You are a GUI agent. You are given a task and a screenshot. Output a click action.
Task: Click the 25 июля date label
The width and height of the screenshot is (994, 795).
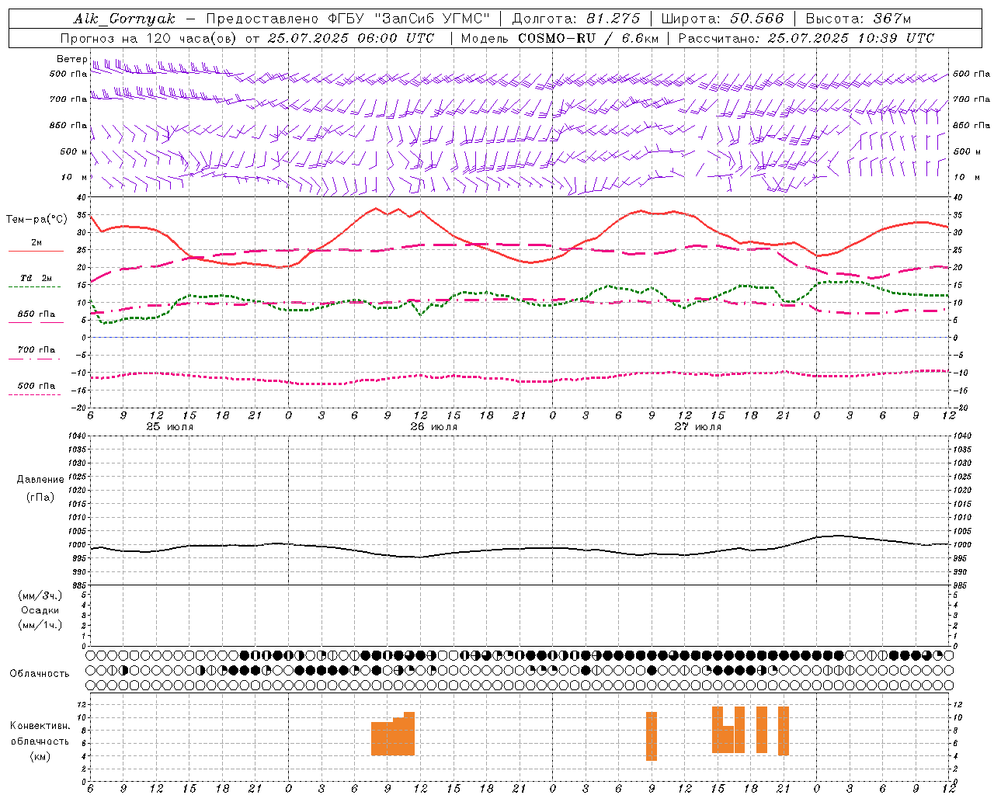click(x=170, y=427)
